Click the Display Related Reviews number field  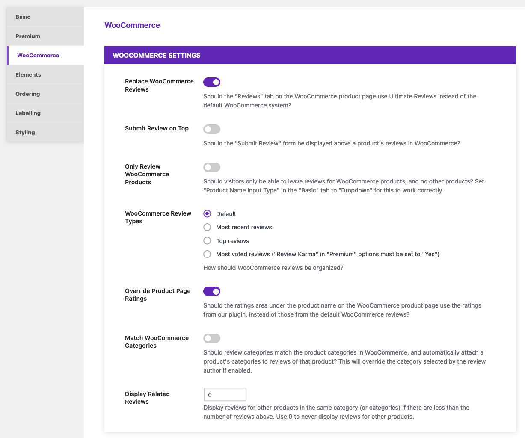(225, 394)
